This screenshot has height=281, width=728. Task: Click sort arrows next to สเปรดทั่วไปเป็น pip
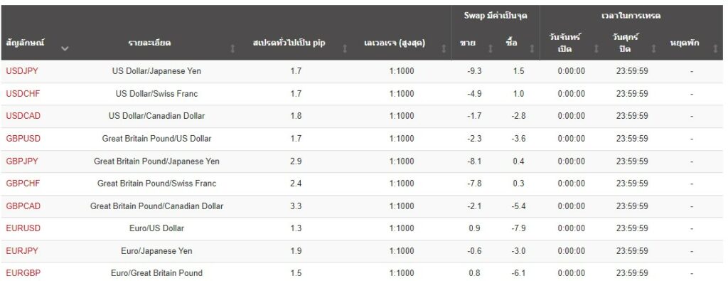pos(345,48)
